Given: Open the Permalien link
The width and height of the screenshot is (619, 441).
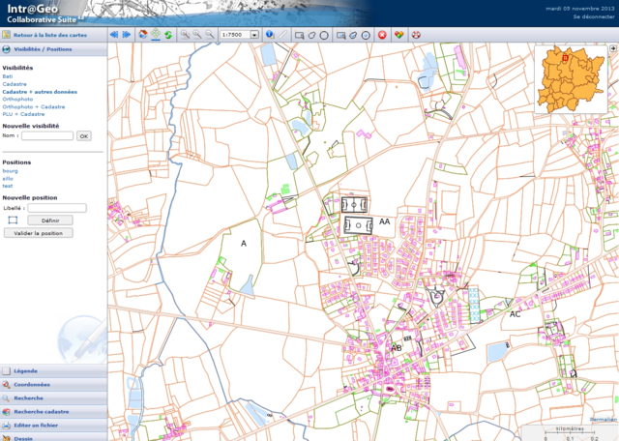Looking at the screenshot, I should 604,420.
